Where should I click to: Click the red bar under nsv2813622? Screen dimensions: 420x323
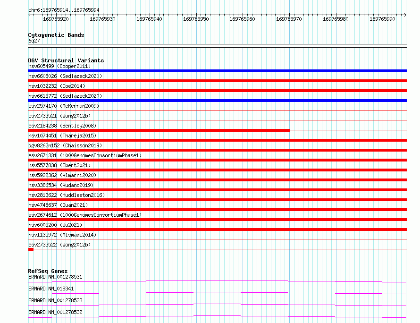(x=217, y=200)
